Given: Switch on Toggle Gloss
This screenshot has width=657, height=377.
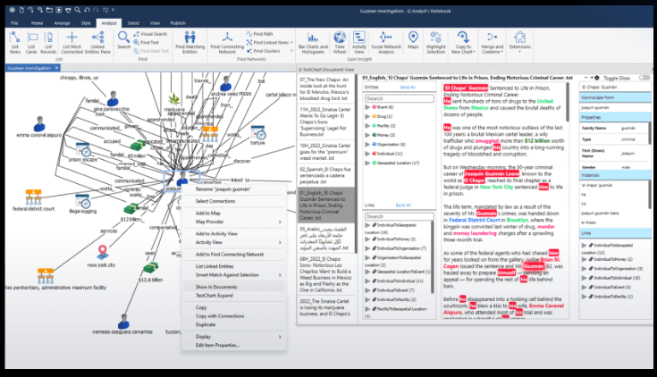Looking at the screenshot, I should point(644,78).
